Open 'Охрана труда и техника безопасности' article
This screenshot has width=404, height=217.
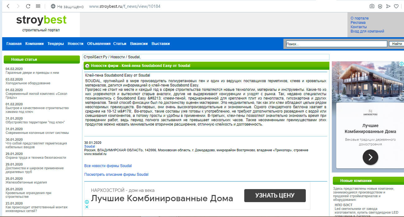(x=36, y=158)
